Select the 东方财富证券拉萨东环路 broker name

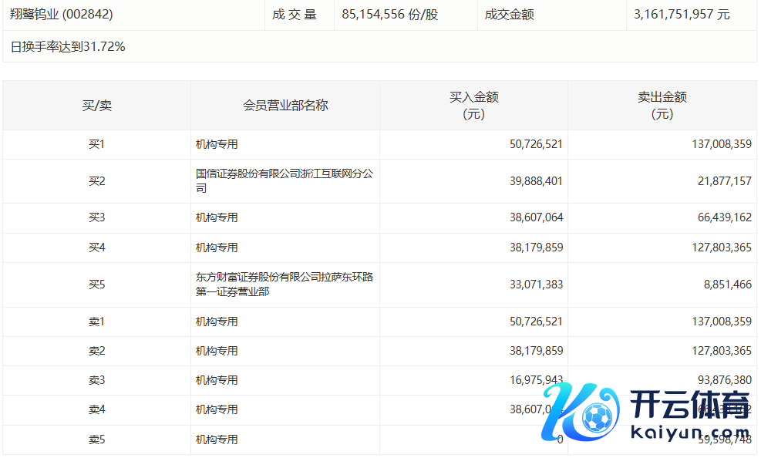coord(284,285)
